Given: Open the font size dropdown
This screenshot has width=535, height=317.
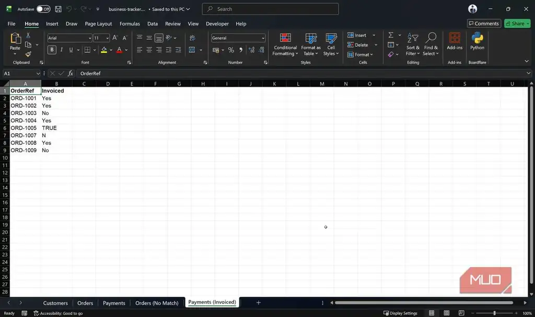Looking at the screenshot, I should pos(107,38).
